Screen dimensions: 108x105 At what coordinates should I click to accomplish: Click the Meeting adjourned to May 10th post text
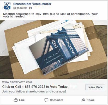50,15
